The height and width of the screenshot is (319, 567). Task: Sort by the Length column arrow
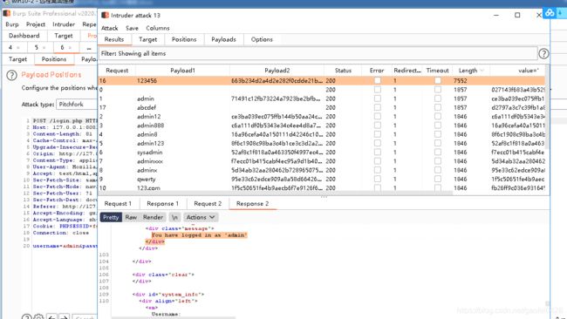(x=482, y=71)
